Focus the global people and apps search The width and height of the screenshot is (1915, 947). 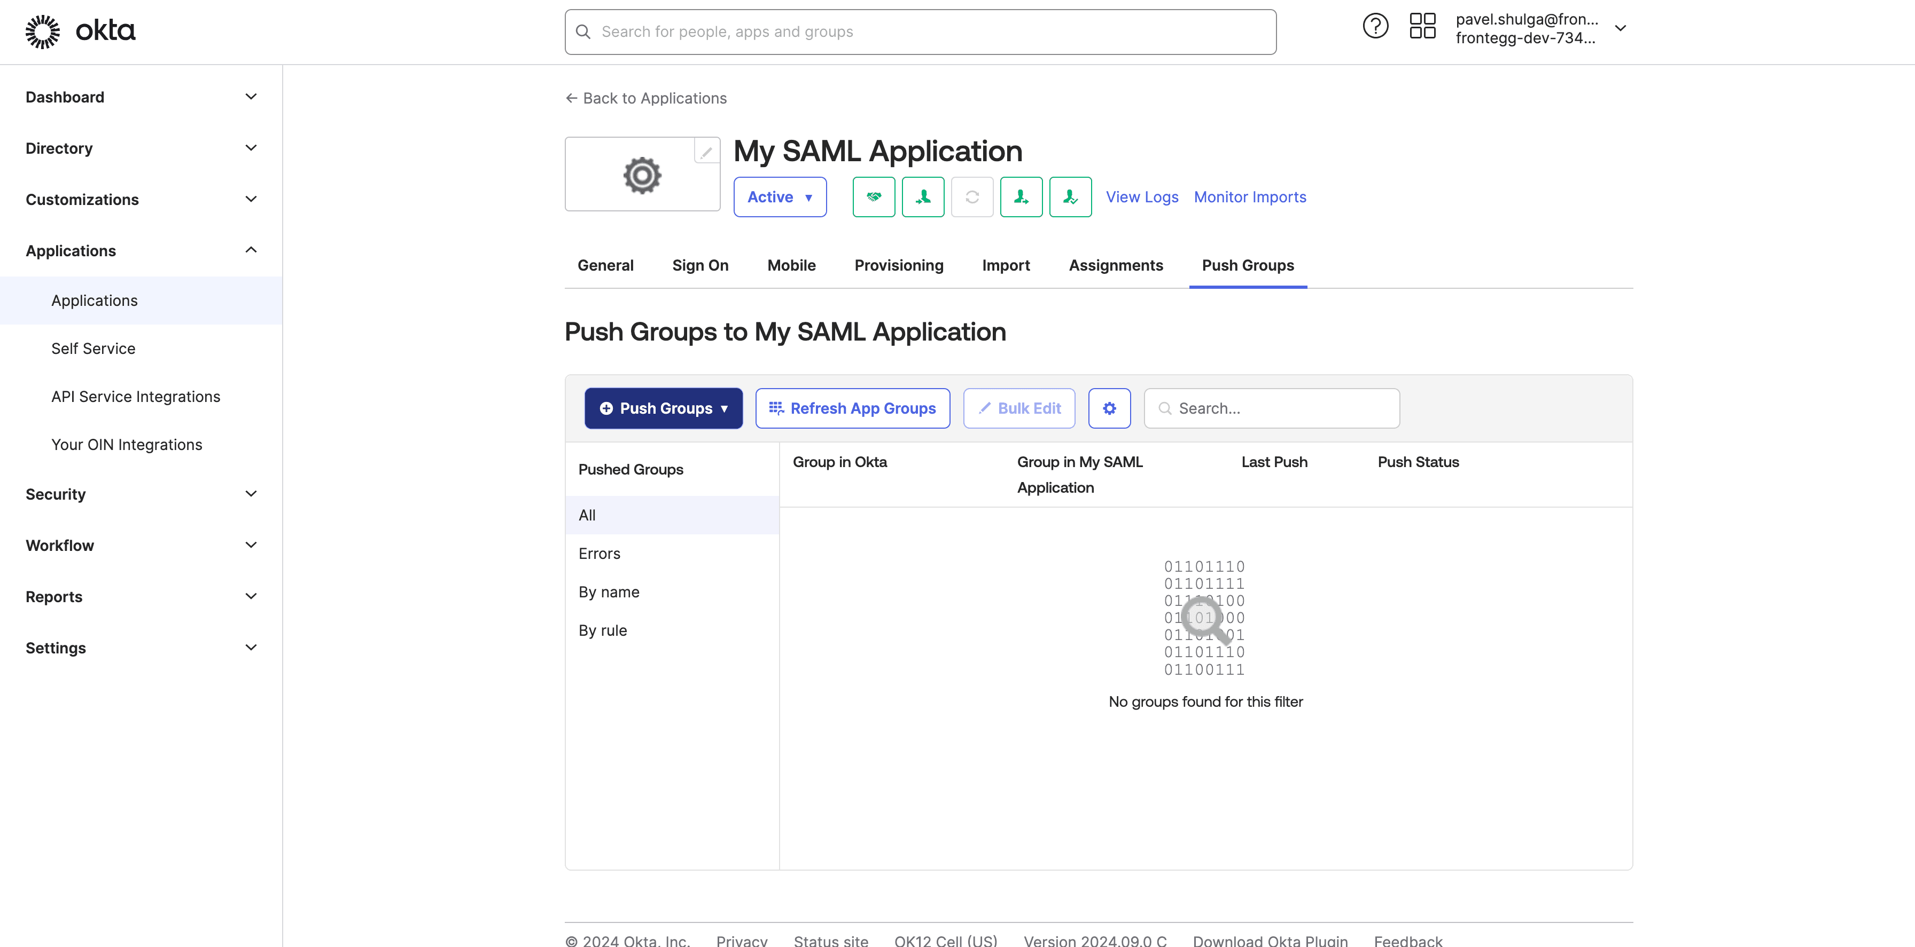click(920, 32)
